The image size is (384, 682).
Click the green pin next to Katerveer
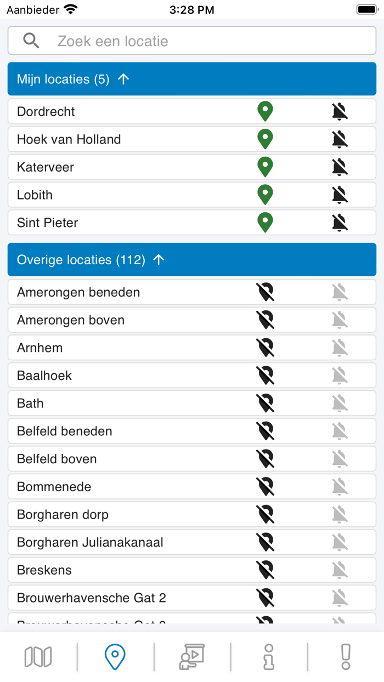click(x=265, y=167)
